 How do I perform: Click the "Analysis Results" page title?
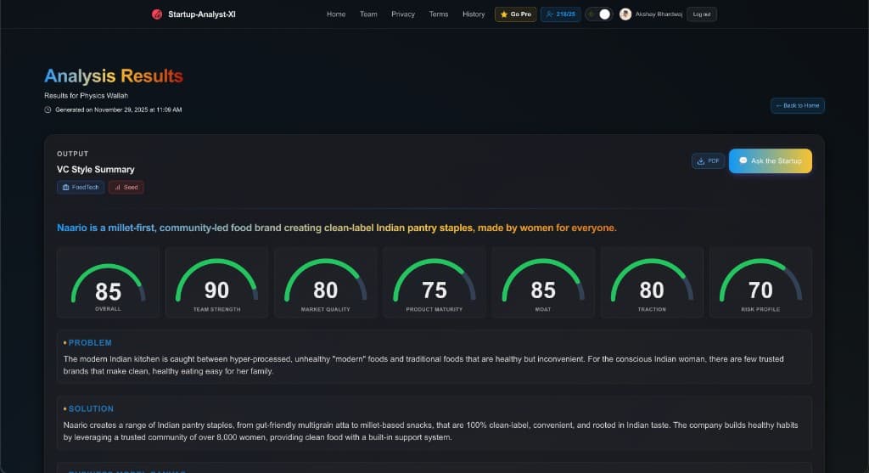click(x=114, y=76)
